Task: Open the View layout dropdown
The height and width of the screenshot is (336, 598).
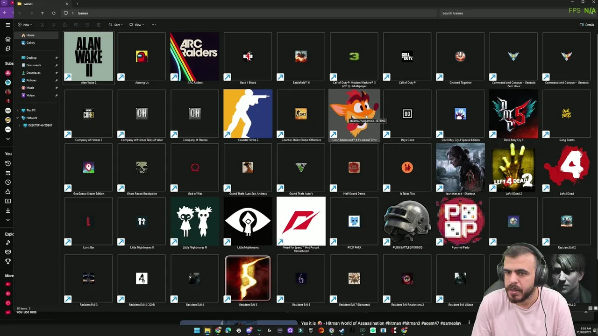Action: tap(136, 25)
